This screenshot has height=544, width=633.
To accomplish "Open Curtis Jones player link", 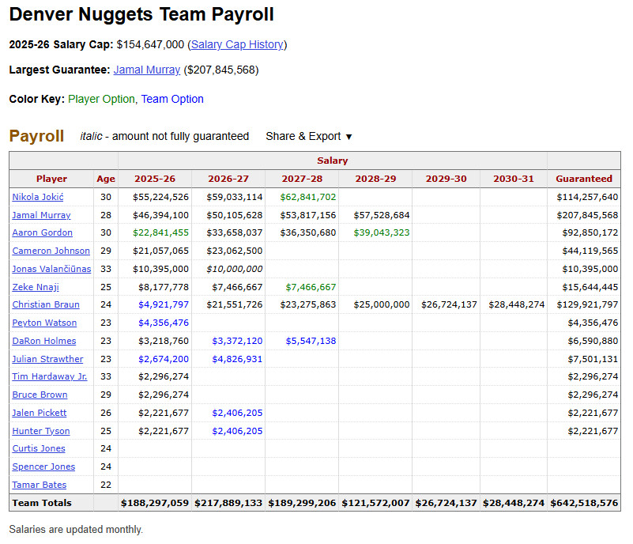I will click(39, 448).
